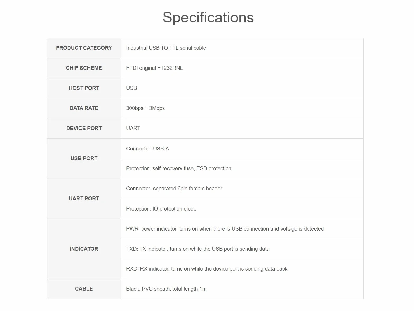Click the USB PORT label cell
This screenshot has width=414, height=311.
pyautogui.click(x=84, y=158)
